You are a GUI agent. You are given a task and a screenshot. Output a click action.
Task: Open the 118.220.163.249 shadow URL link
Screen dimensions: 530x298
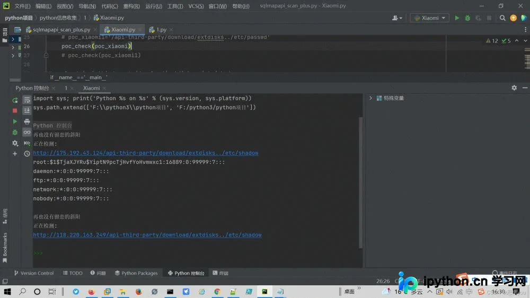[x=147, y=235]
